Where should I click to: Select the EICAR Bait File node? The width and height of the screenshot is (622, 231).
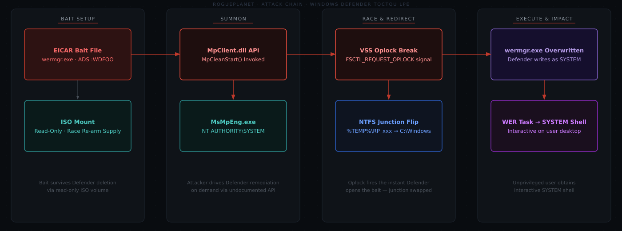coord(78,54)
